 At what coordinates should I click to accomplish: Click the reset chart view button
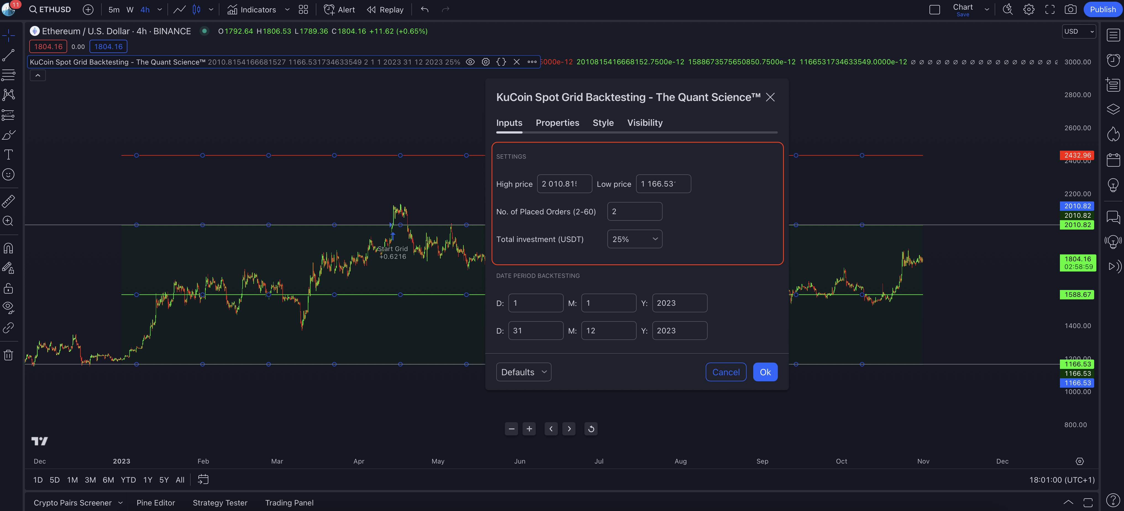(591, 429)
